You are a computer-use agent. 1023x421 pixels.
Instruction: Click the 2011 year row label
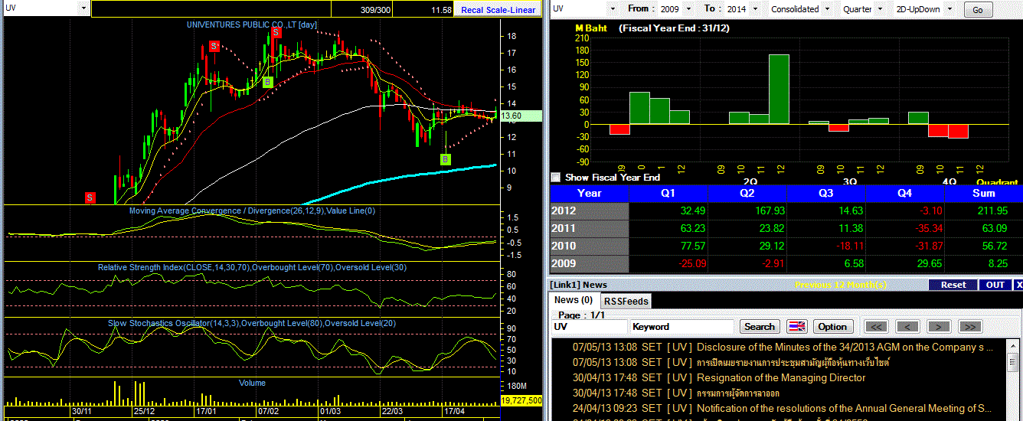click(590, 228)
